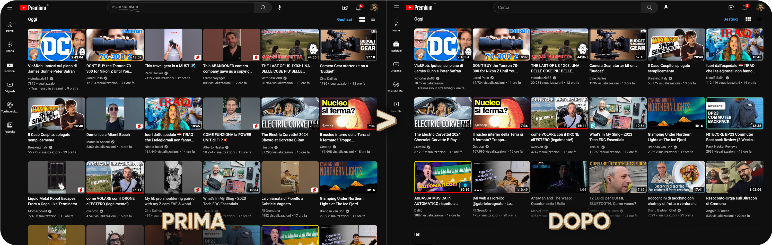
Task: Switch to list view in the left window
Action: (373, 20)
